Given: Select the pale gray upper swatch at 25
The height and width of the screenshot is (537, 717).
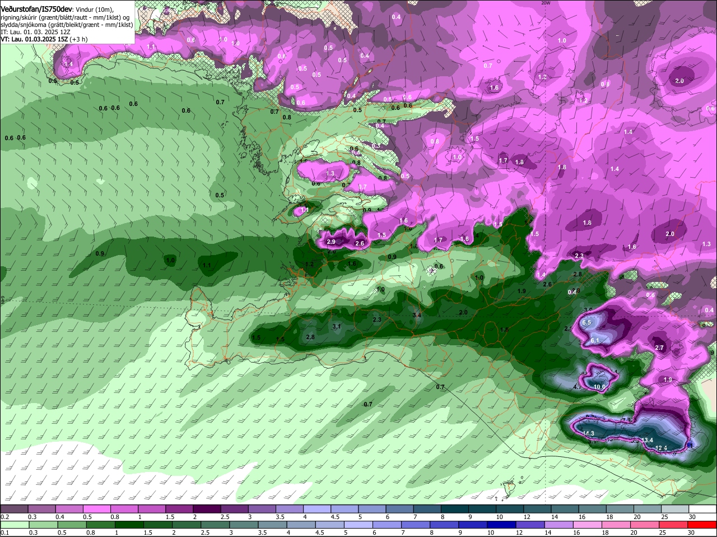Looking at the screenshot, I should (676, 508).
